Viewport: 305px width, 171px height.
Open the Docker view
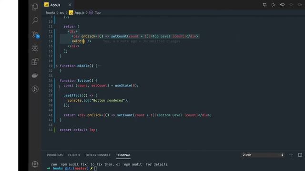coord(35,75)
